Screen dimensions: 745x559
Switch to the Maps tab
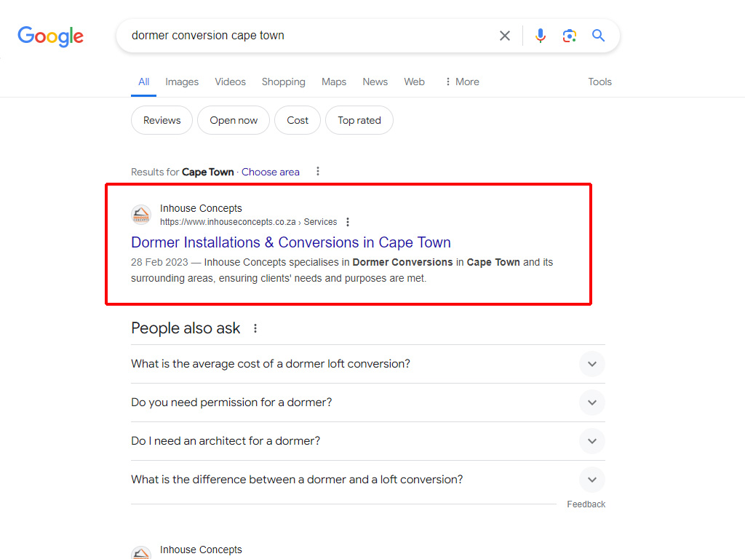tap(334, 82)
